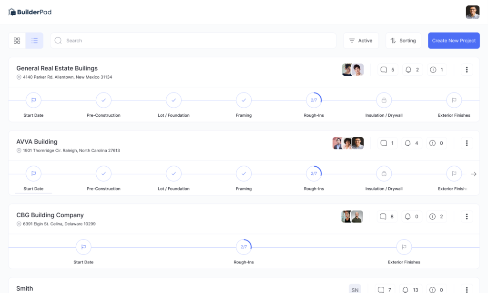Open CBG Building Rough-Ins 2/7 progress
This screenshot has width=488, height=293.
(244, 247)
